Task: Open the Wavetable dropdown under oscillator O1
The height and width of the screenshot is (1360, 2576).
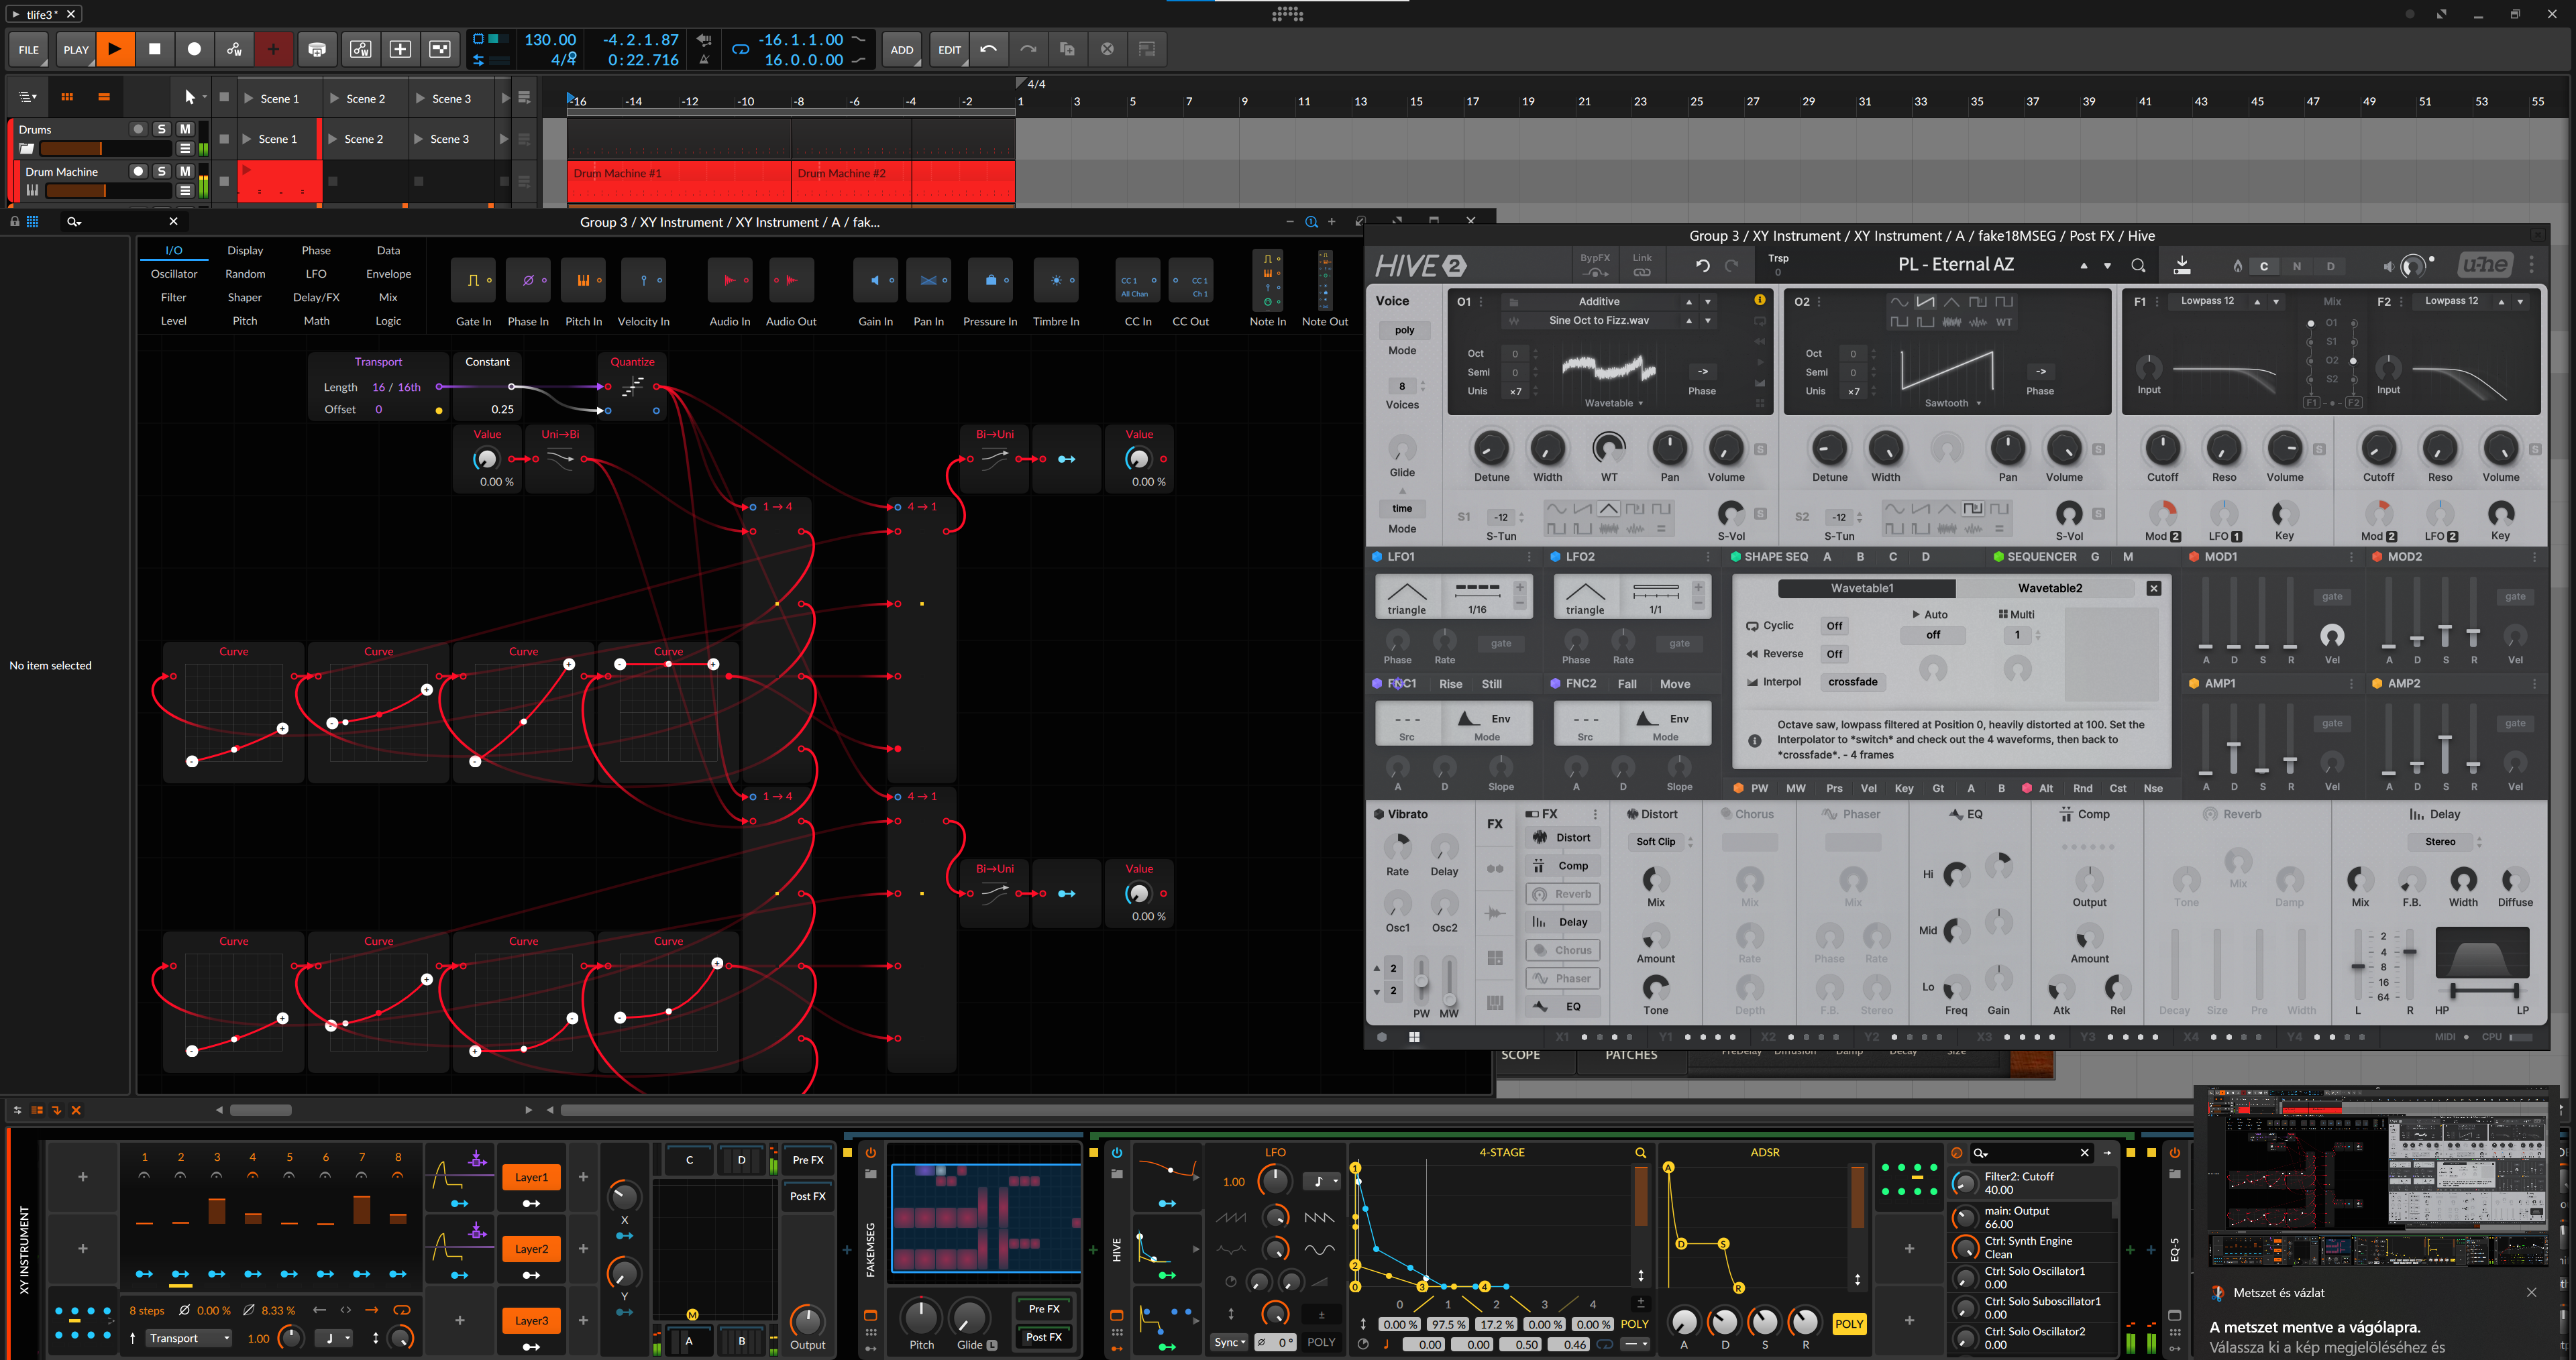Action: pos(1614,403)
